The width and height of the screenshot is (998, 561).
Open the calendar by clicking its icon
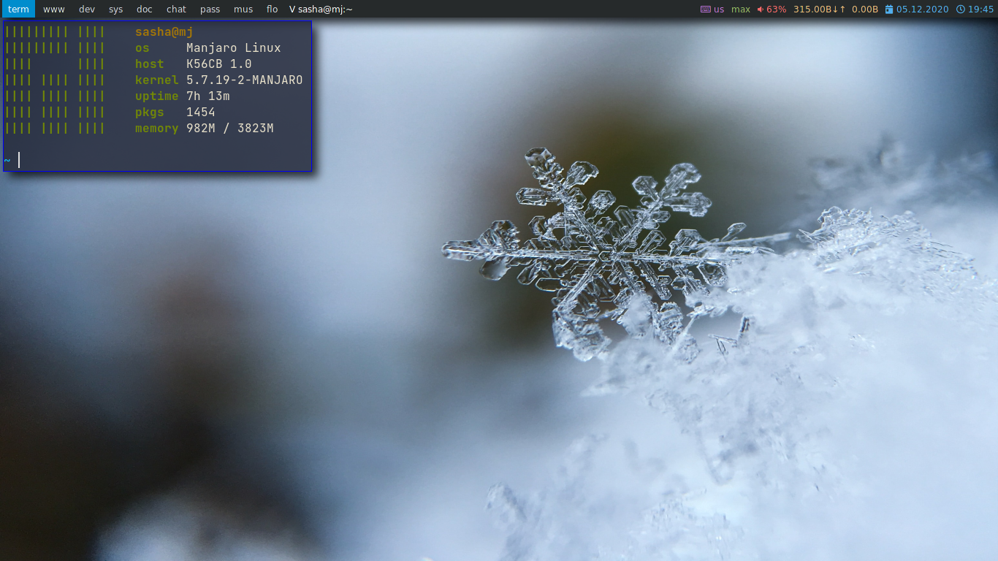(889, 9)
